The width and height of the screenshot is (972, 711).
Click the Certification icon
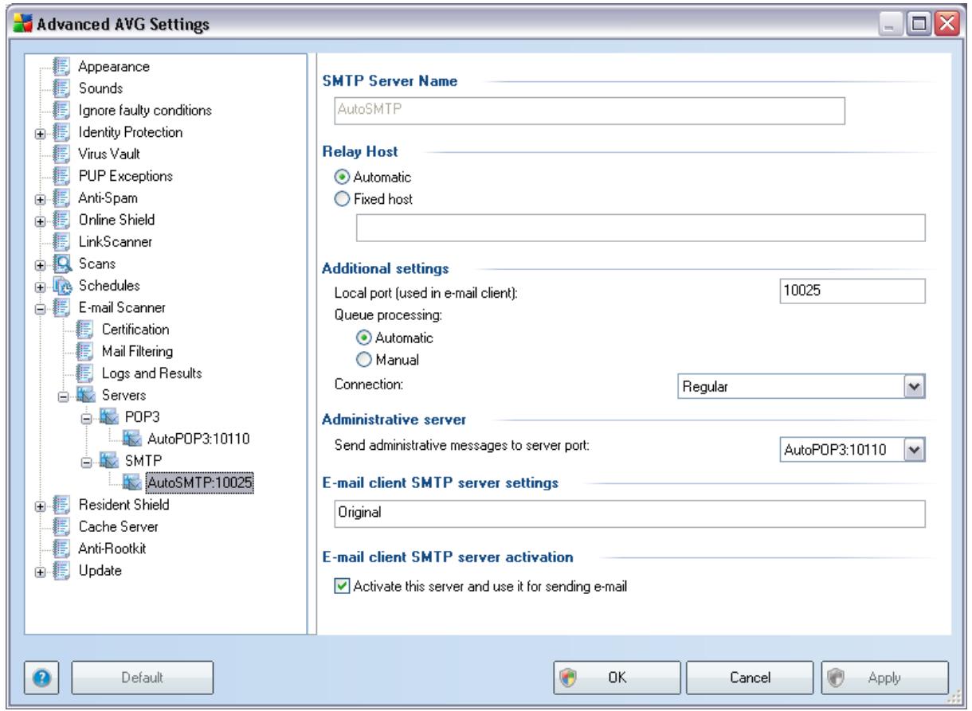coord(85,328)
